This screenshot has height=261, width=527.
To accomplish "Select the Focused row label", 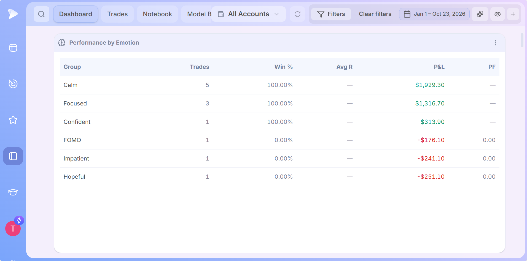I will 75,104.
